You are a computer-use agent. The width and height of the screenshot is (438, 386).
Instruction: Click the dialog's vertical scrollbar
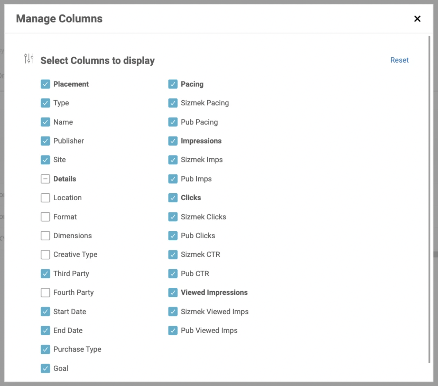(x=429, y=199)
